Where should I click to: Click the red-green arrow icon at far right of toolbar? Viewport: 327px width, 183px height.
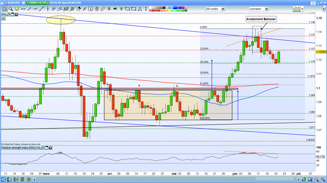(x=325, y=9)
